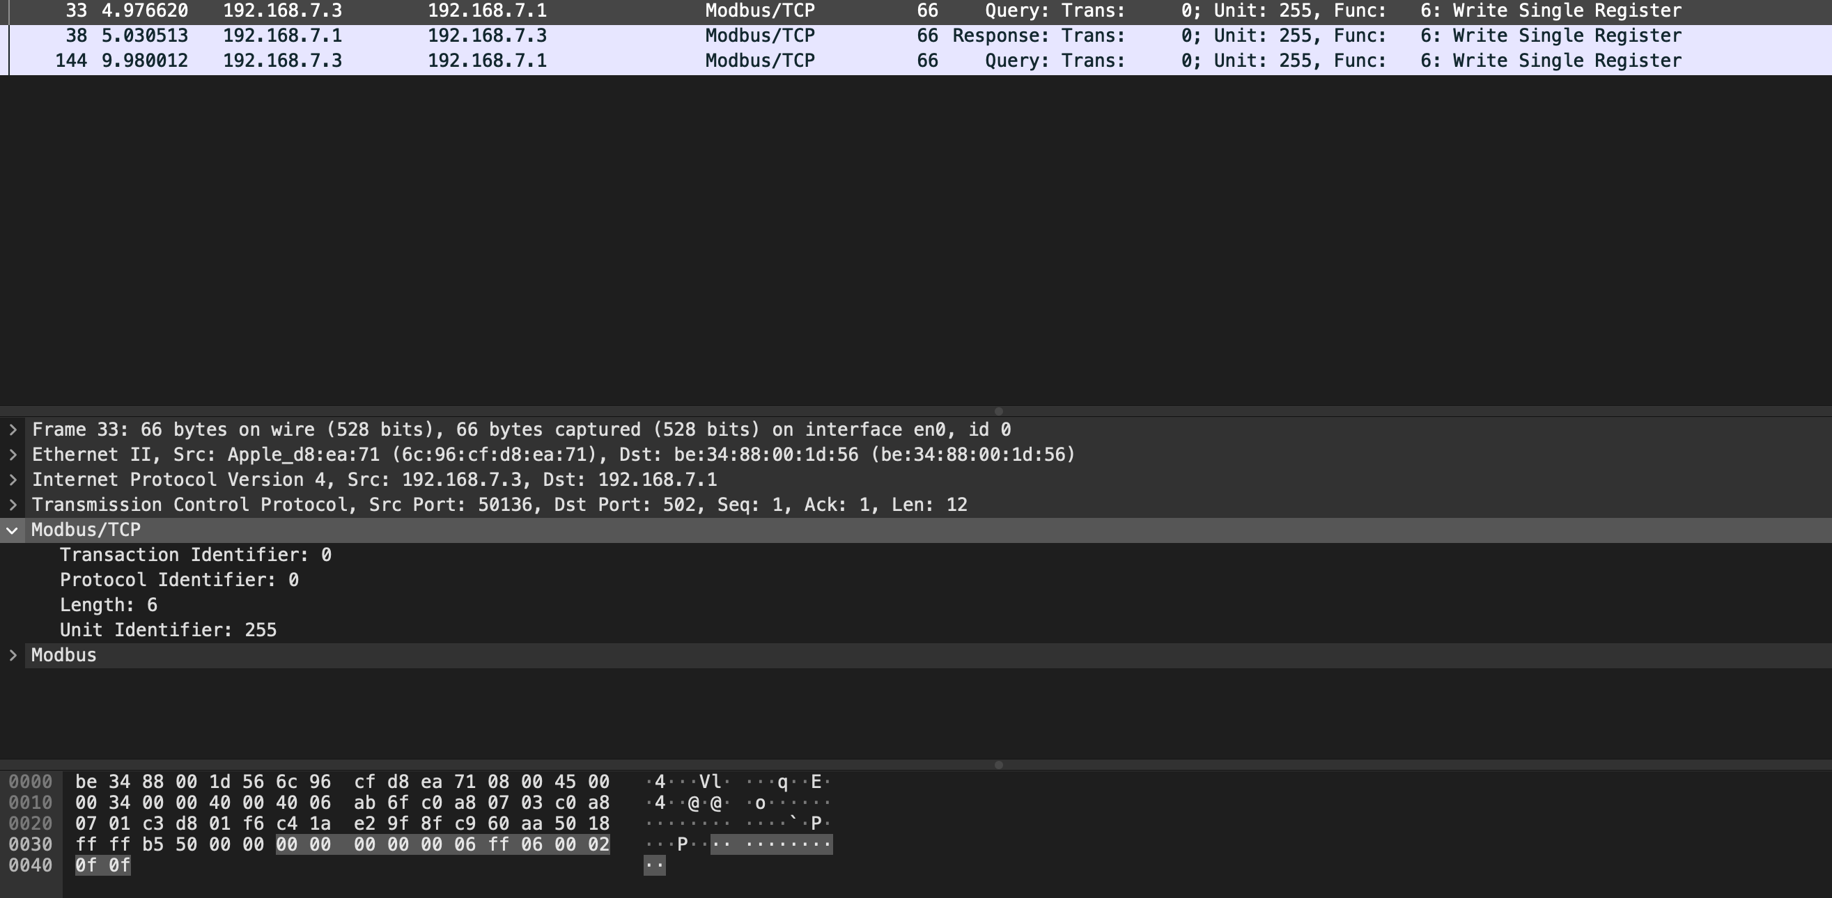Image resolution: width=1832 pixels, height=898 pixels.
Task: Select Unit Identifier: 255 field
Action: 168,630
